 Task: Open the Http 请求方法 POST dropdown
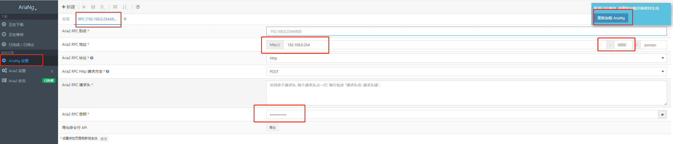coord(466,72)
